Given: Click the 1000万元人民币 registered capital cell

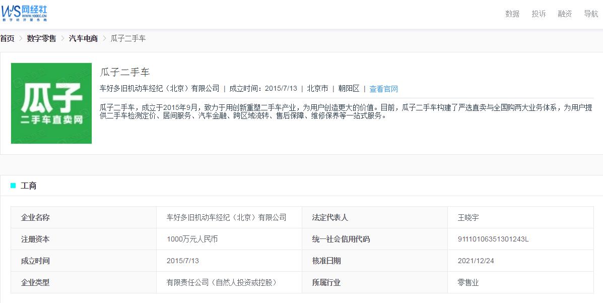Looking at the screenshot, I should pyautogui.click(x=192, y=239).
